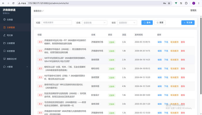Open Chrome three-dot menu
Screen dimensions: 202x115
coord(199,3)
